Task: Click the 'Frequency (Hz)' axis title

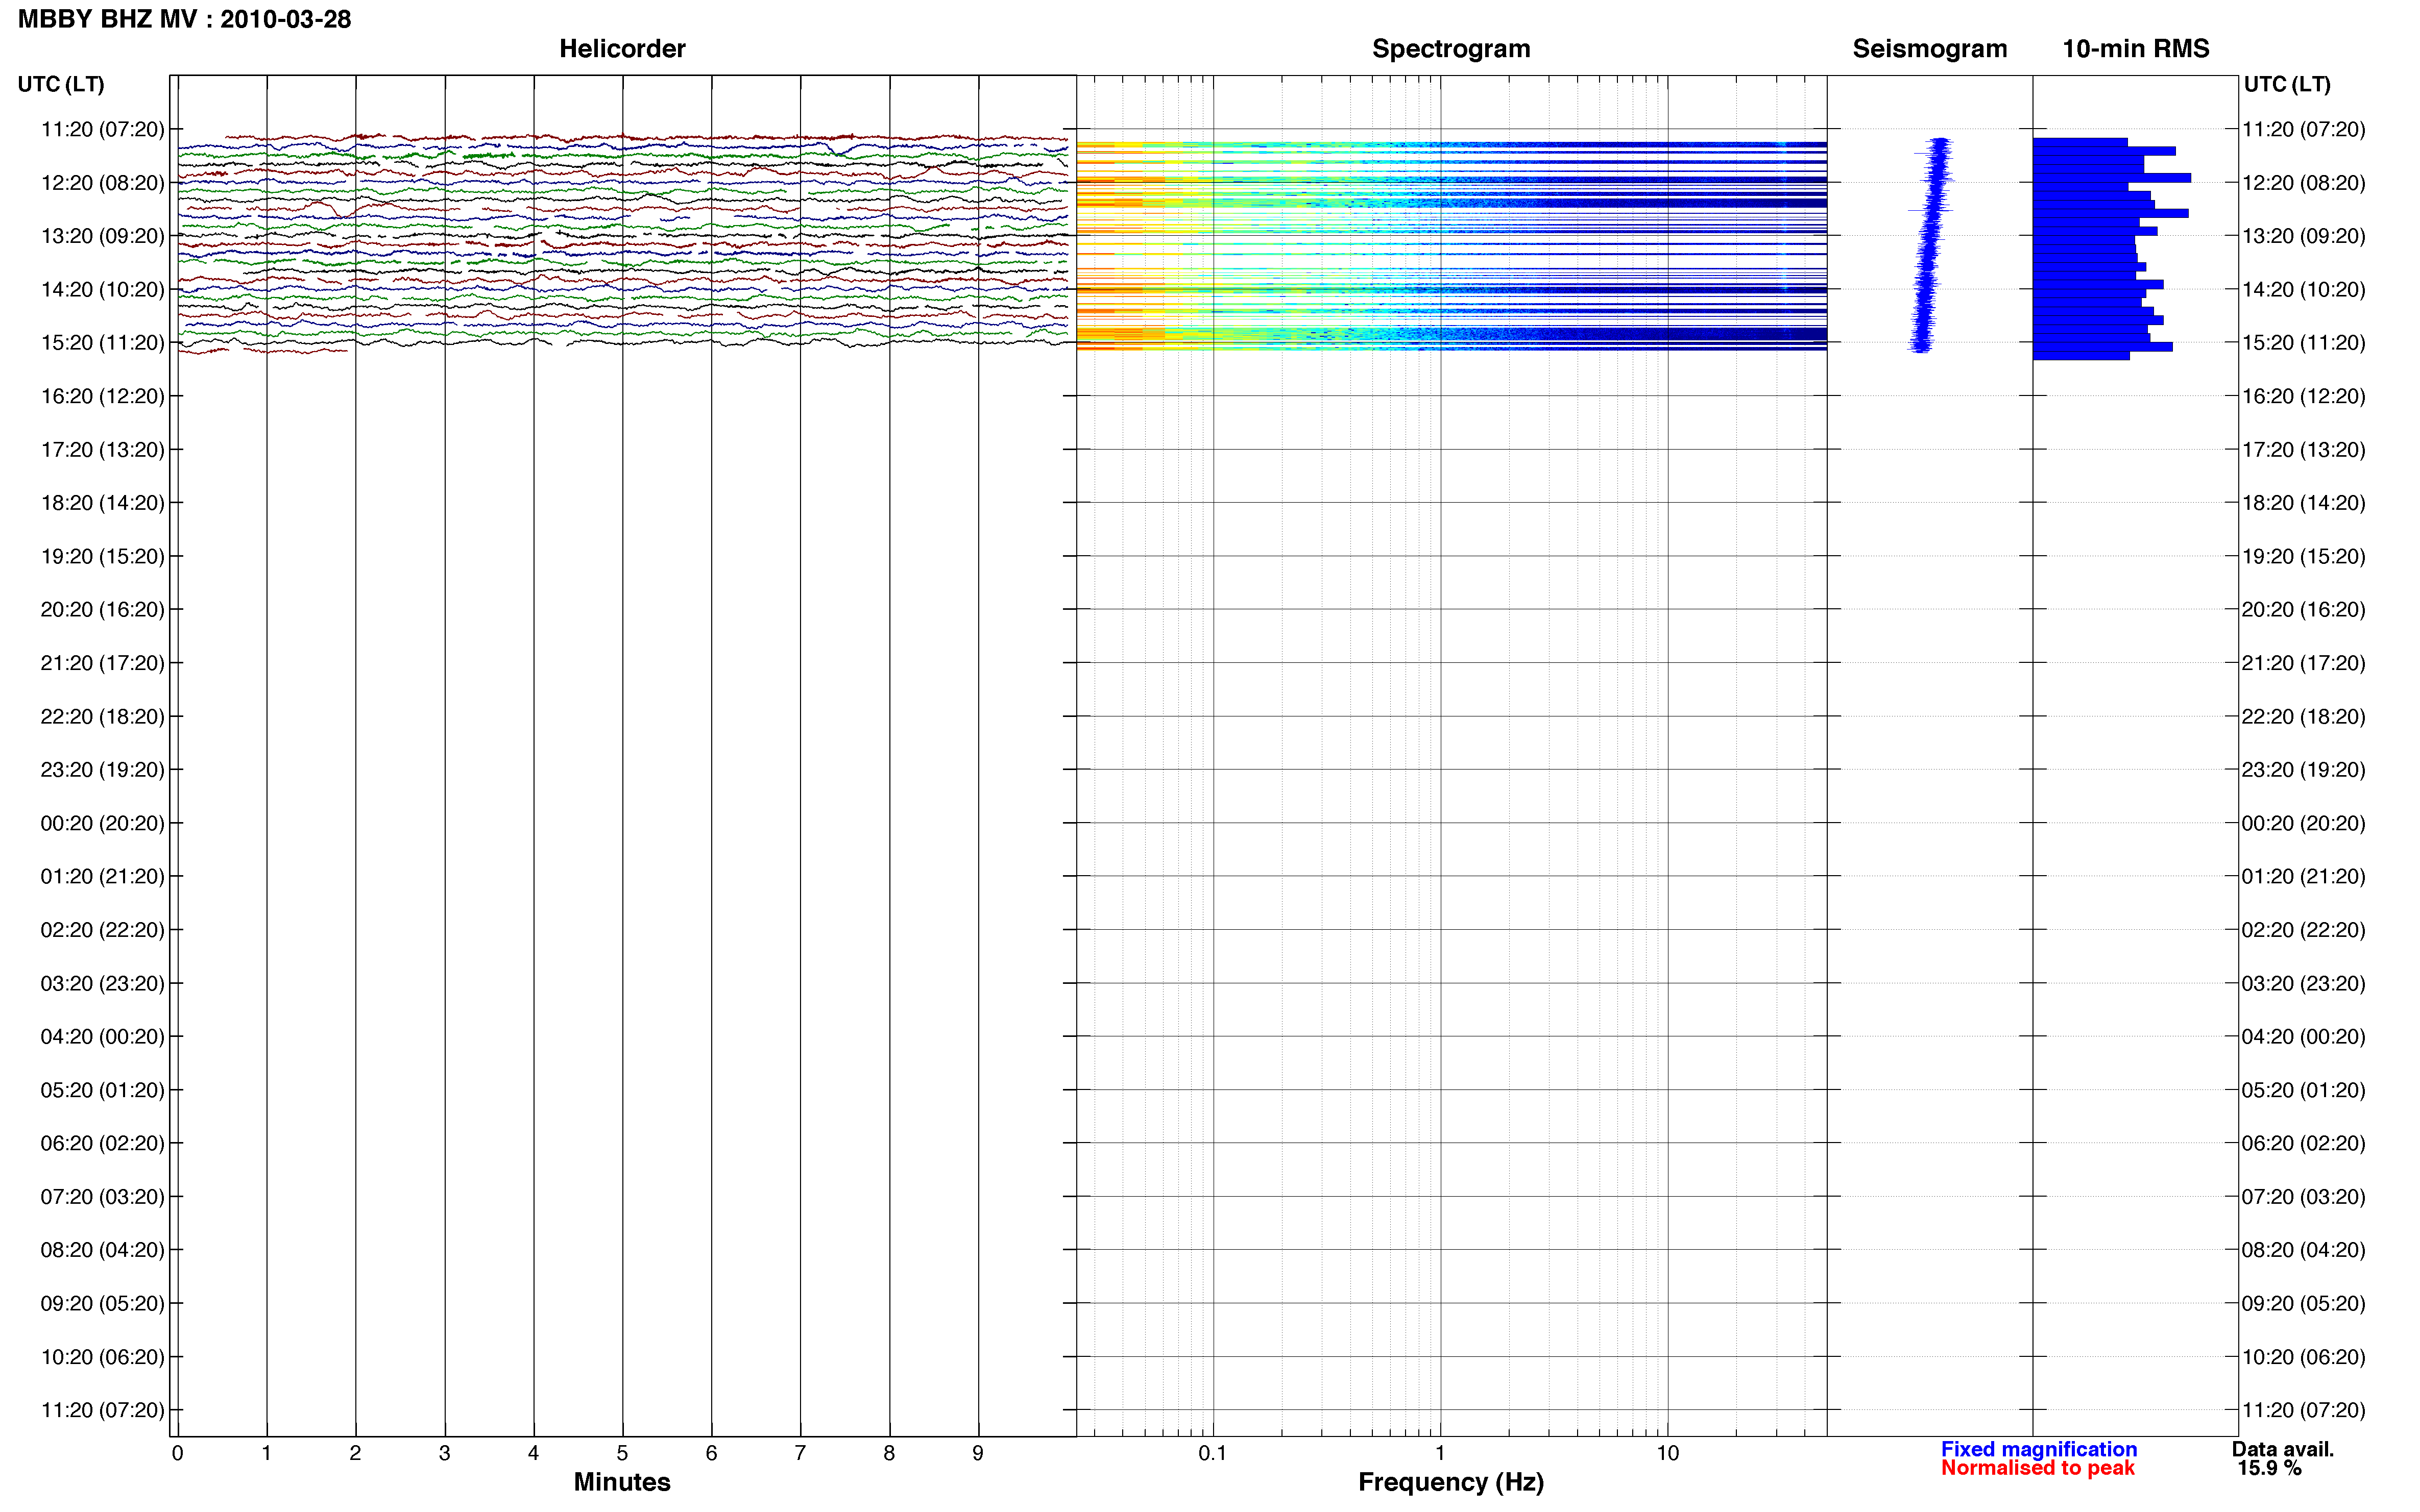Action: (x=1450, y=1482)
